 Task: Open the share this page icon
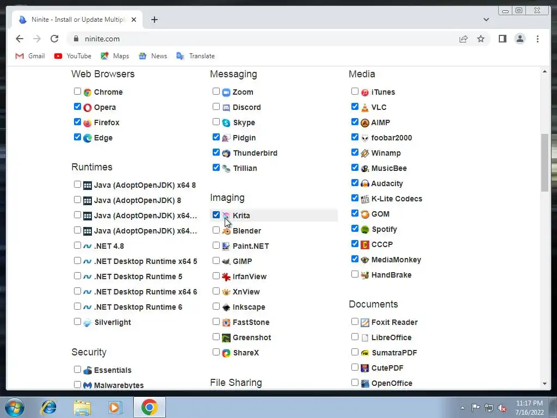(x=463, y=39)
